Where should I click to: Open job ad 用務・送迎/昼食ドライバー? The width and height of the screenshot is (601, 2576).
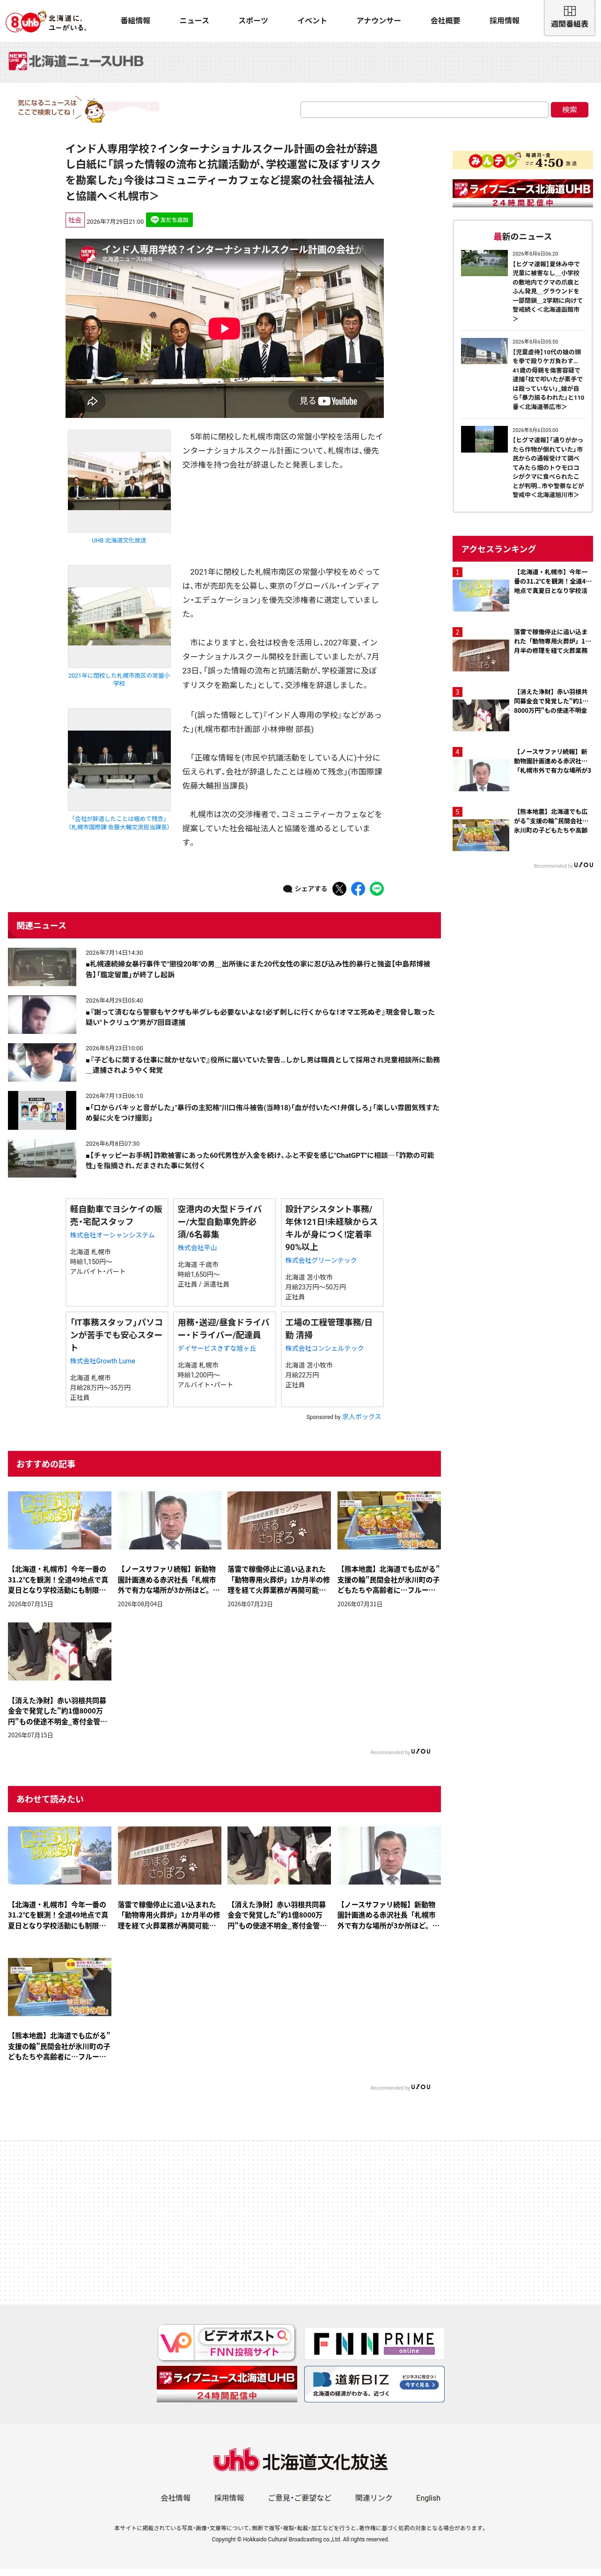click(x=224, y=1359)
